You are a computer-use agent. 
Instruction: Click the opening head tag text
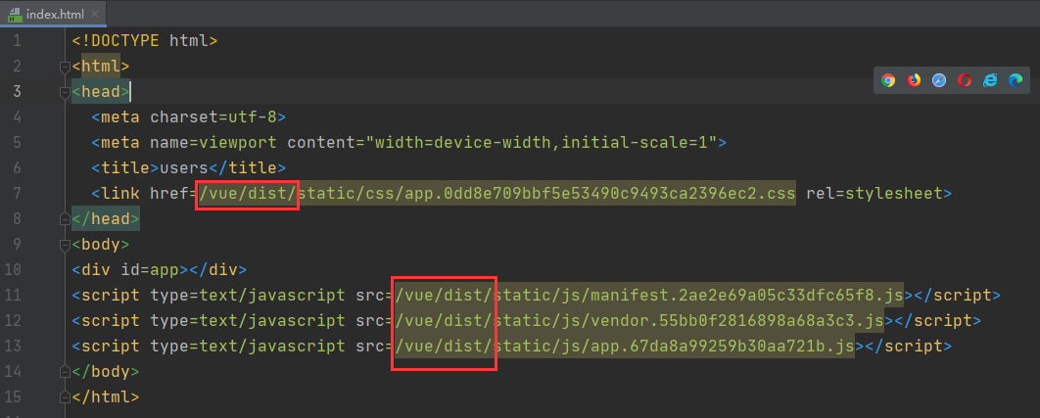[x=101, y=92]
